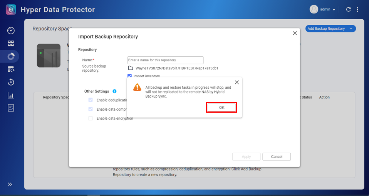Toggle Enable deduplication checkbox
Screen dimensions: 369x196
click(91, 100)
